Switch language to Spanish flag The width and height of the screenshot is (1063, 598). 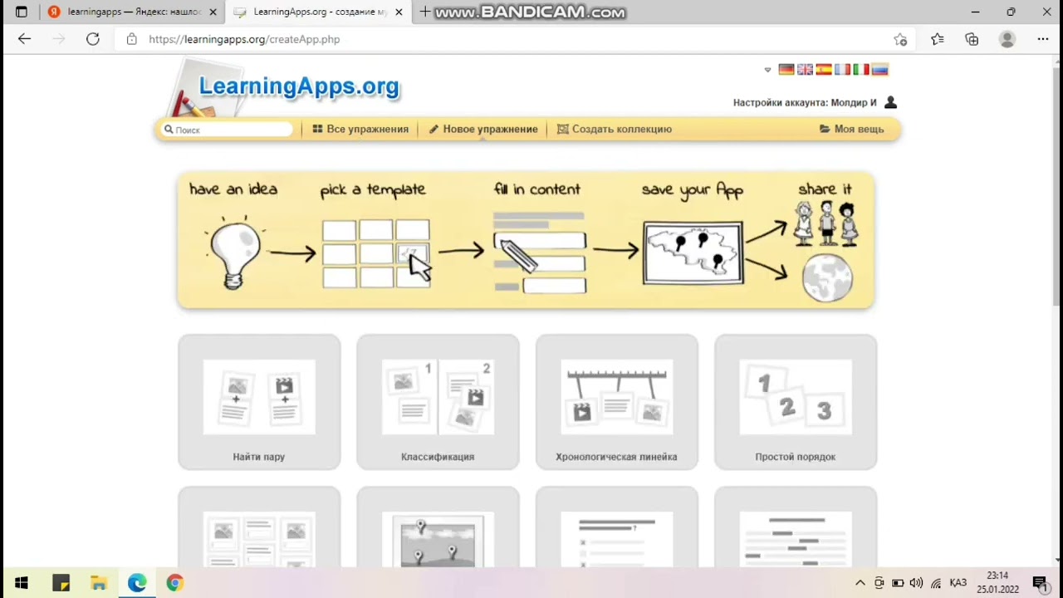pos(824,70)
